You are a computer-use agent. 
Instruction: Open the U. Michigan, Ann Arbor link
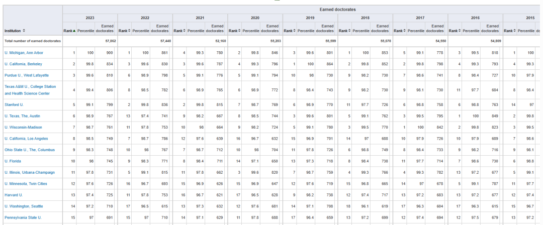pyautogui.click(x=24, y=53)
